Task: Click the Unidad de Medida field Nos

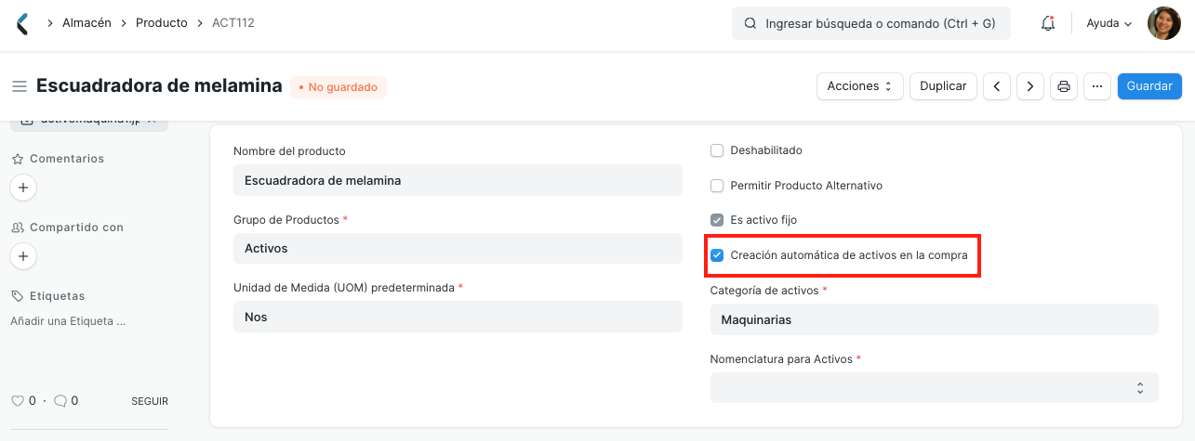Action: 458,317
